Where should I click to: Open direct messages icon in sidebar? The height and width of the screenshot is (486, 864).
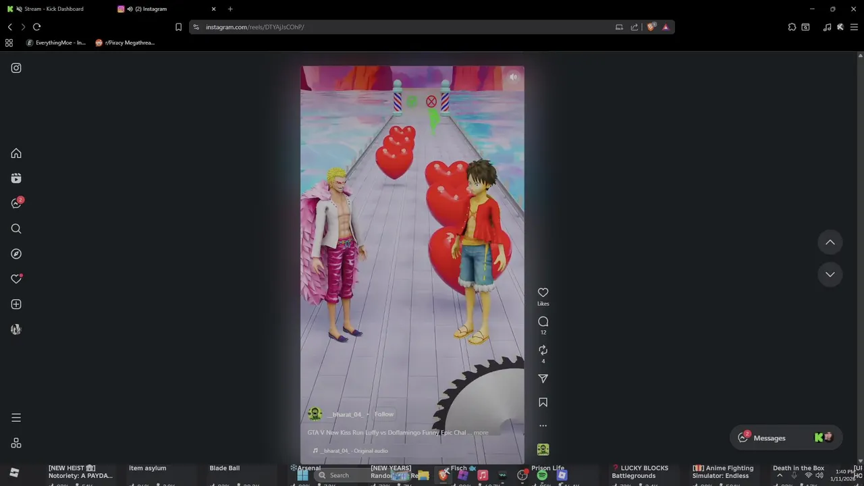16,203
